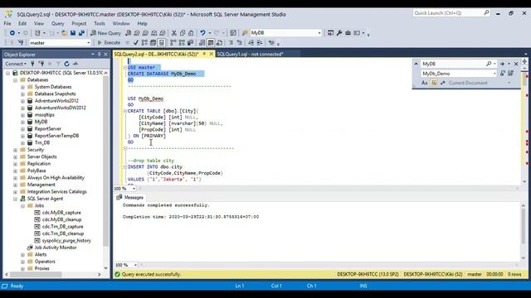Viewport: 531px width, 298px height.
Task: Collapse the Databases tree node
Action: 15,80
